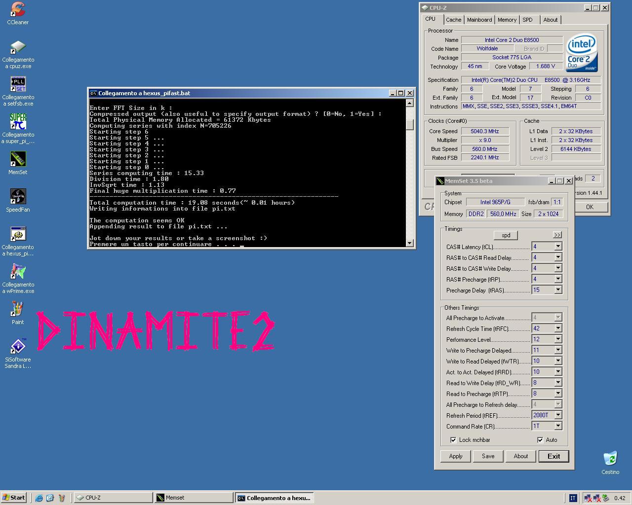Image resolution: width=632 pixels, height=505 pixels.
Task: Open the RAS# Precharge (tRP) dropdown
Action: click(x=558, y=279)
